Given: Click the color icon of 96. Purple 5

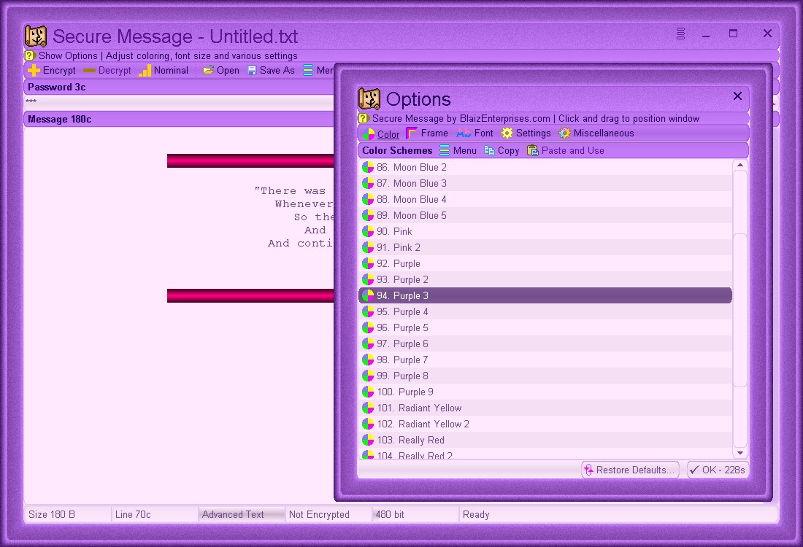Looking at the screenshot, I should (x=368, y=327).
